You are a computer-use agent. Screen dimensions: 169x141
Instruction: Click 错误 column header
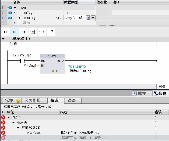[x=161, y=112]
